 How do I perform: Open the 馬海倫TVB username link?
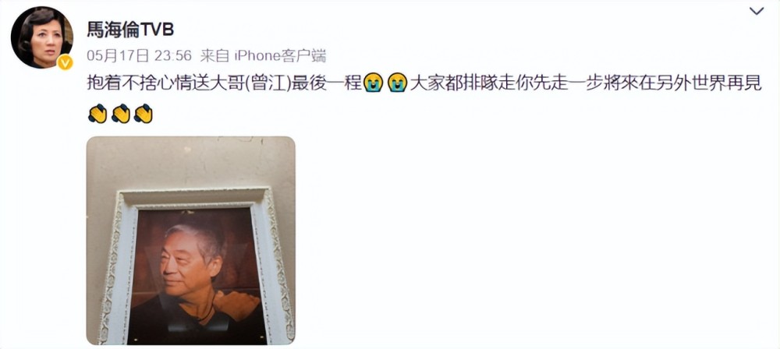130,30
